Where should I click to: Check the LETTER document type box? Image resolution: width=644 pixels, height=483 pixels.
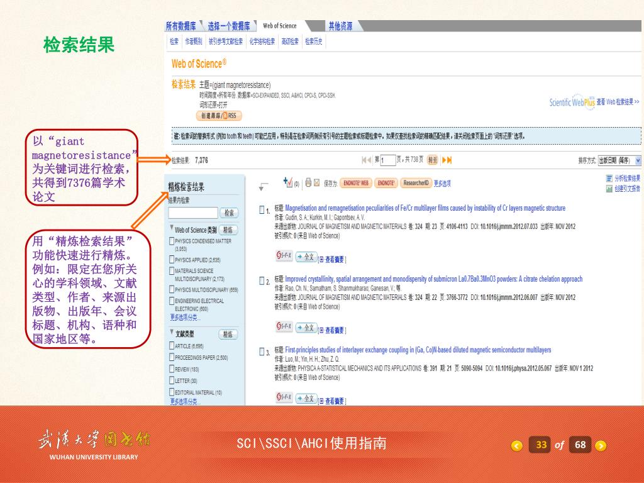172,380
